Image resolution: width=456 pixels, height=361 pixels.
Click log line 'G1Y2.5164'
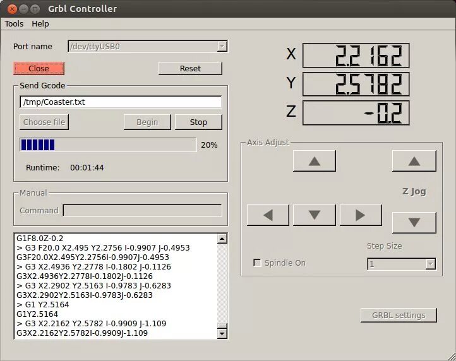click(x=37, y=314)
